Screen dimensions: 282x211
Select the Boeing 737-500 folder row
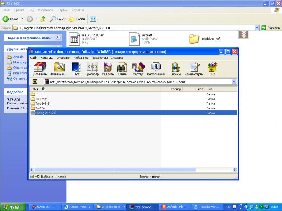pyautogui.click(x=133, y=113)
